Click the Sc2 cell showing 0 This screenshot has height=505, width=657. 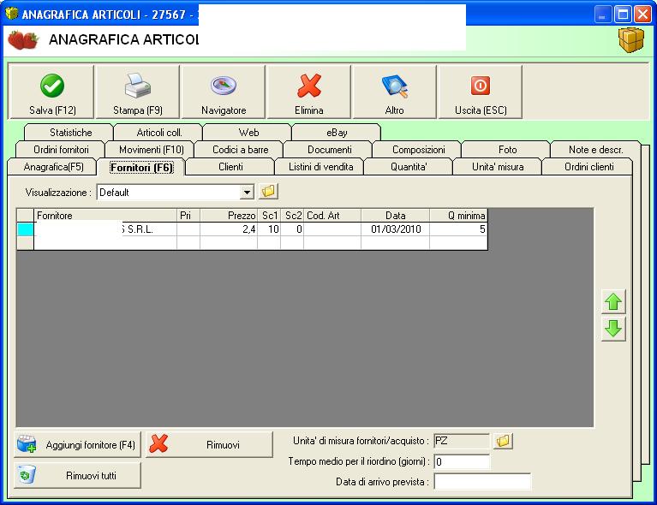(292, 229)
